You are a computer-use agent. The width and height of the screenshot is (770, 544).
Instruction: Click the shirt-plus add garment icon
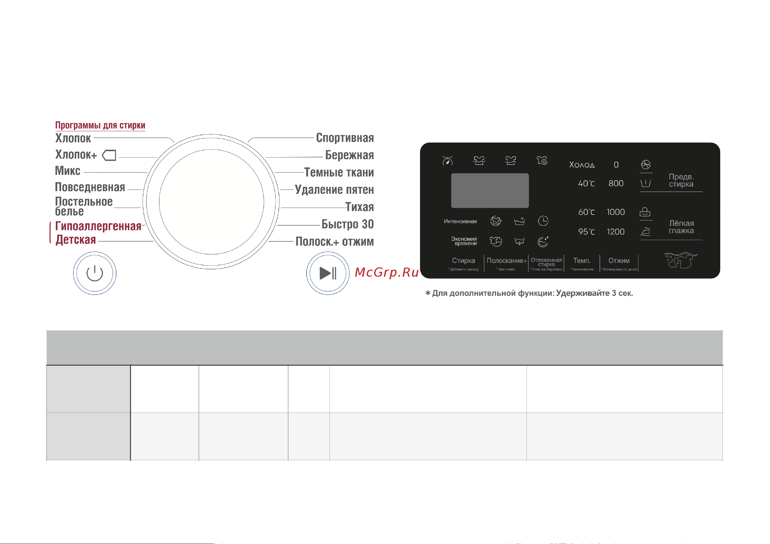496,241
